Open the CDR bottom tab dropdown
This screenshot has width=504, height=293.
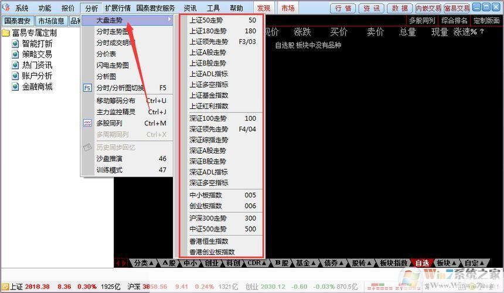pos(257,263)
